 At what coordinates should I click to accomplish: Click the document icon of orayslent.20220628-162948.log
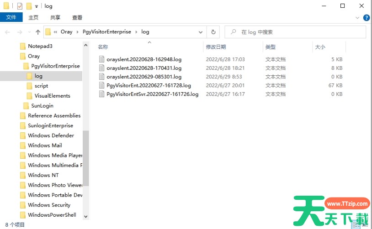tap(102, 59)
